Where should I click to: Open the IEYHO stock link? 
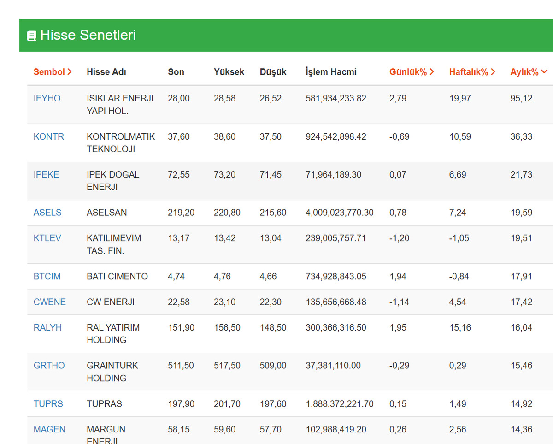point(47,98)
